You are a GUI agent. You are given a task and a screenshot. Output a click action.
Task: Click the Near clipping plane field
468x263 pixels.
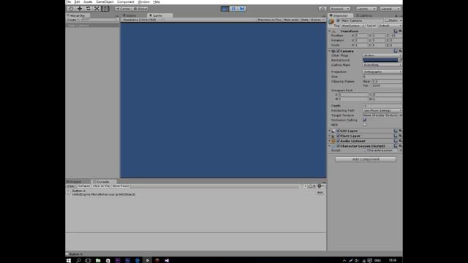(387, 81)
